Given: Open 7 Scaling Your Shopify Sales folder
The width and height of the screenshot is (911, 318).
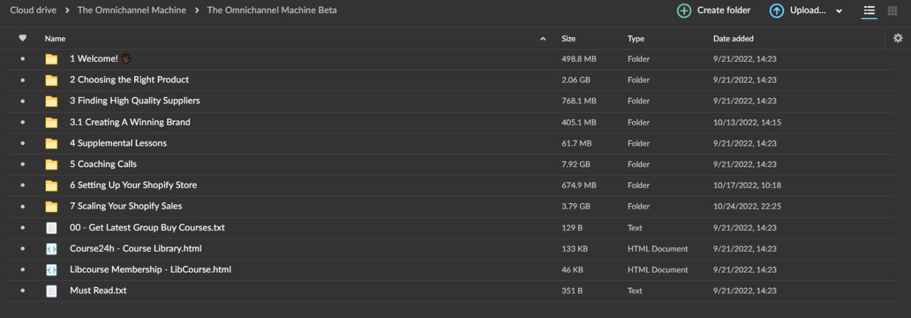Looking at the screenshot, I should pyautogui.click(x=126, y=206).
